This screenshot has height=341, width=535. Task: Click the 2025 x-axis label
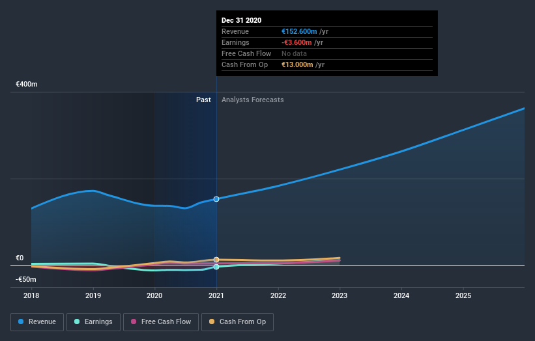(463, 295)
